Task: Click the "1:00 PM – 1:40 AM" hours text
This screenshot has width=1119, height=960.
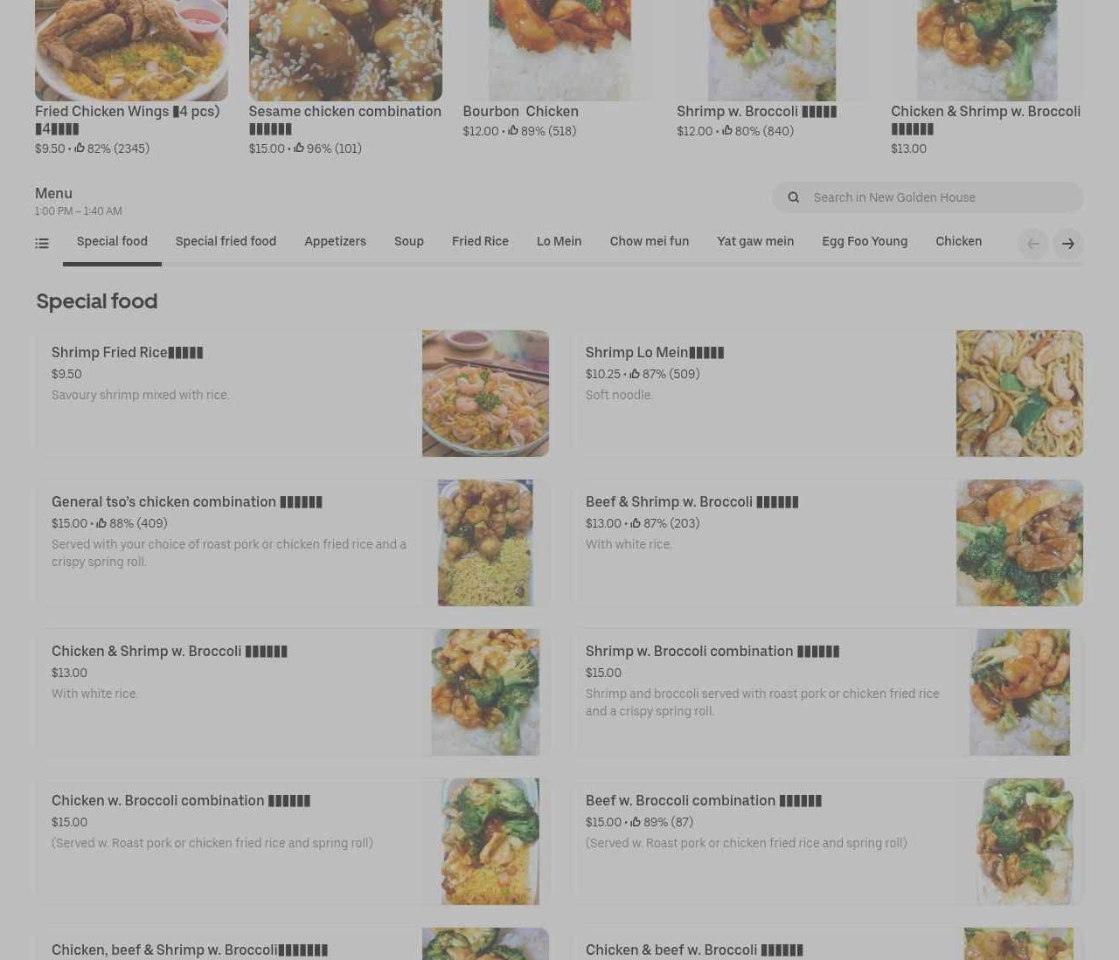Action: coord(79,211)
